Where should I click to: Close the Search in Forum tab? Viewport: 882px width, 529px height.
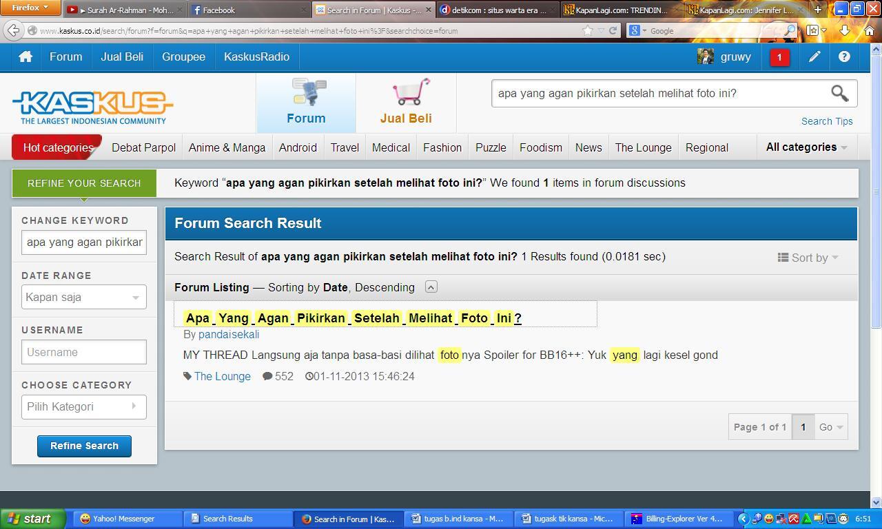coord(429,10)
